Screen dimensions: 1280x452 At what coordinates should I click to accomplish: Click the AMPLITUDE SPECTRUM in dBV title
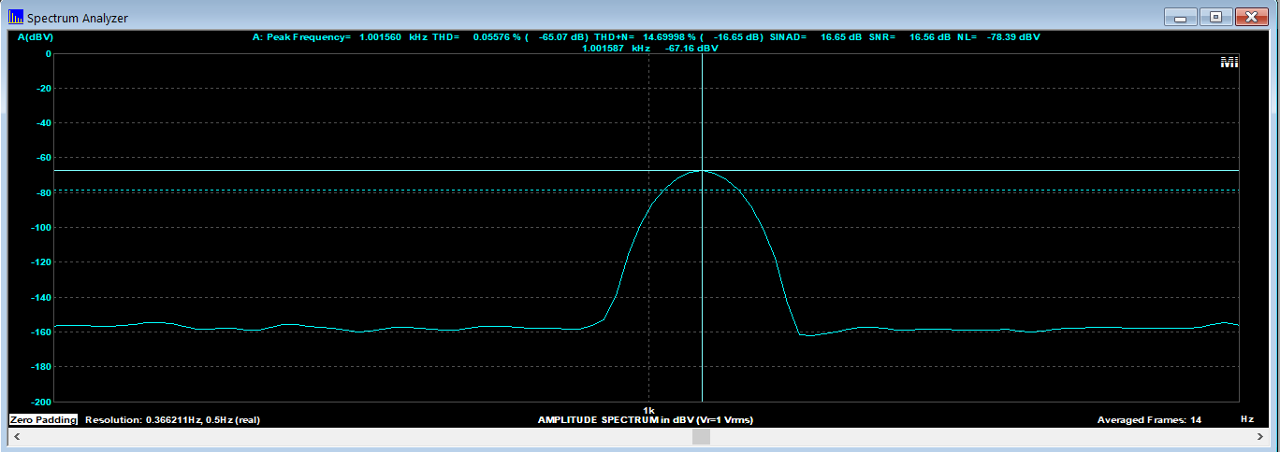click(x=645, y=420)
